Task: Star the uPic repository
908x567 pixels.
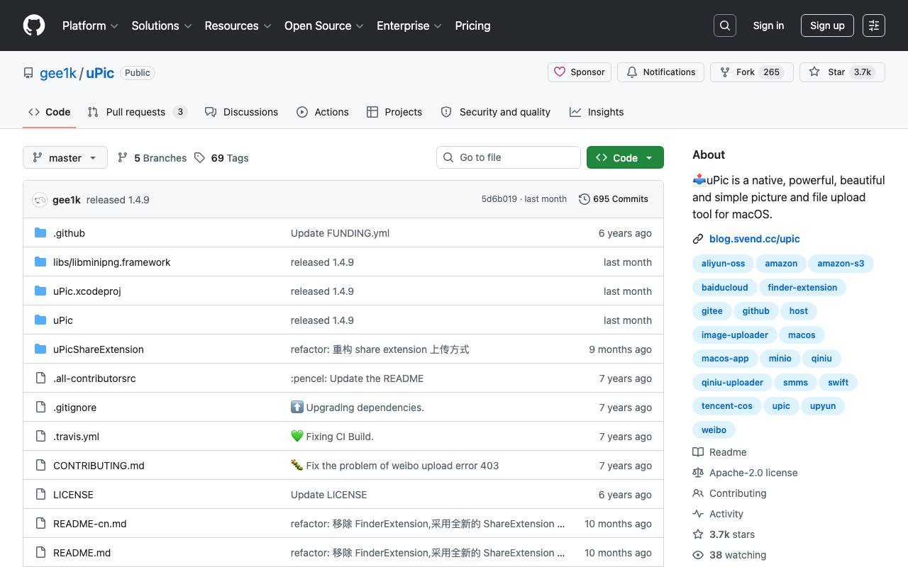Action: (842, 72)
